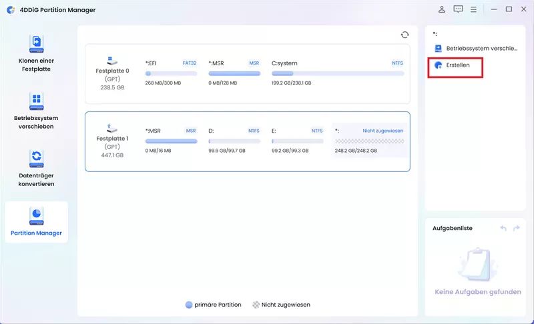The image size is (534, 324).
Task: Click the 248.2 GB/248.2 GB size text
Action: pos(356,151)
